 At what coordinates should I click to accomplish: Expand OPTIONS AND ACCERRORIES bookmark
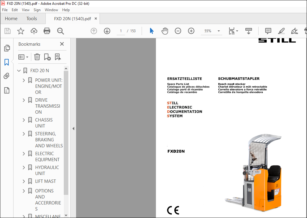pos(24,191)
